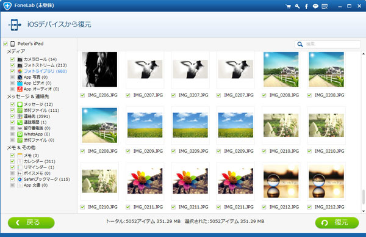Click the iPad device icon beside Peter's iPad
Viewport: 366px width, 237px height.
[13, 44]
